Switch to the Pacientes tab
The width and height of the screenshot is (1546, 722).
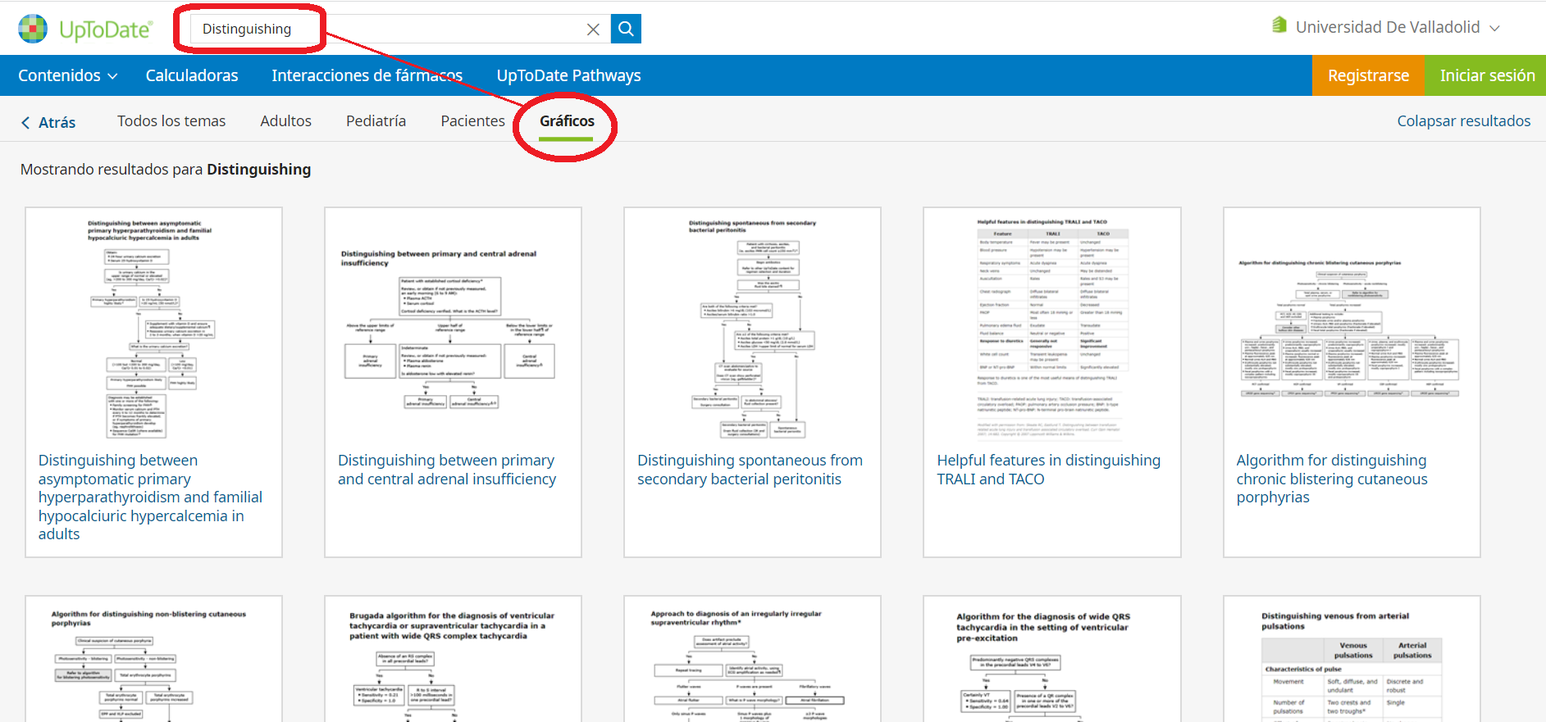[472, 120]
